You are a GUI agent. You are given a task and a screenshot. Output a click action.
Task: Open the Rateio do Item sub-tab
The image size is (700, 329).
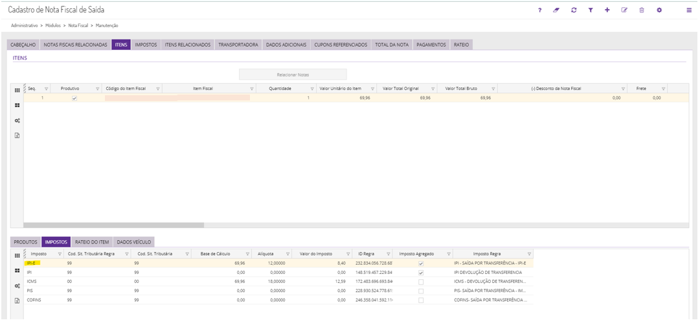pyautogui.click(x=92, y=242)
